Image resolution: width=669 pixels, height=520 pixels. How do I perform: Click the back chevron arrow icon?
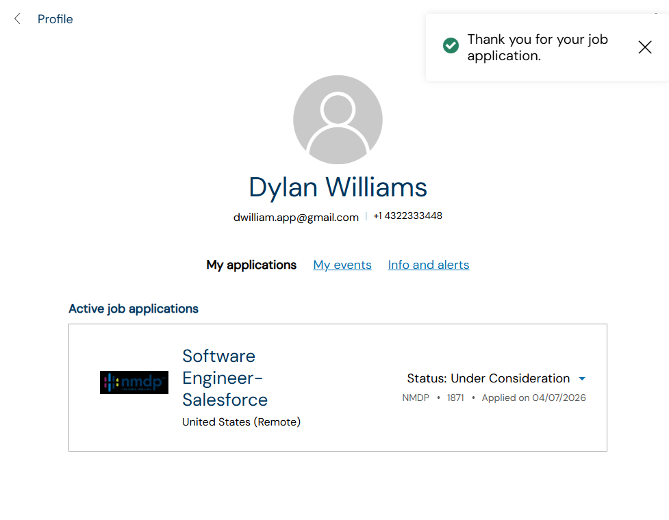17,19
